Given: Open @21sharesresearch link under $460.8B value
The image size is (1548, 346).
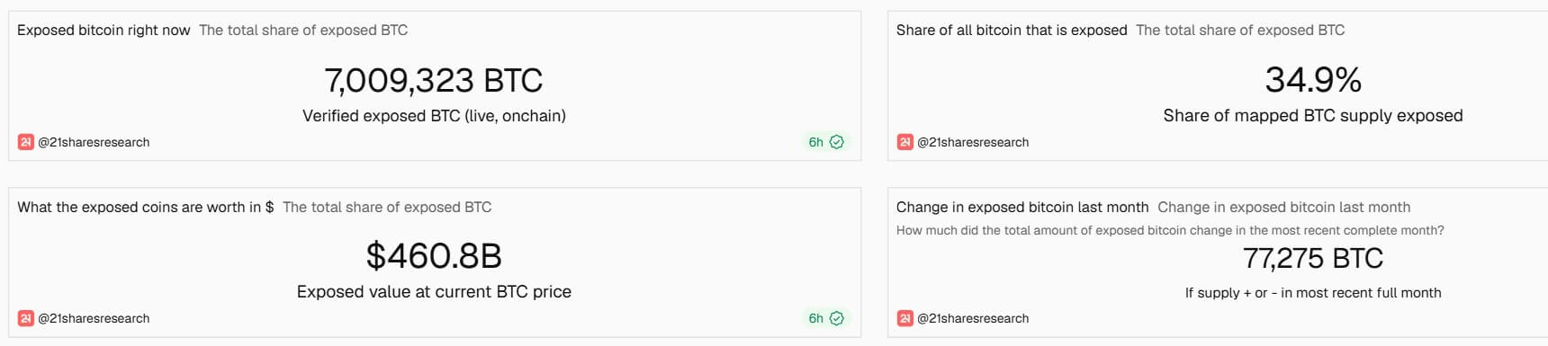Looking at the screenshot, I should click(x=94, y=318).
